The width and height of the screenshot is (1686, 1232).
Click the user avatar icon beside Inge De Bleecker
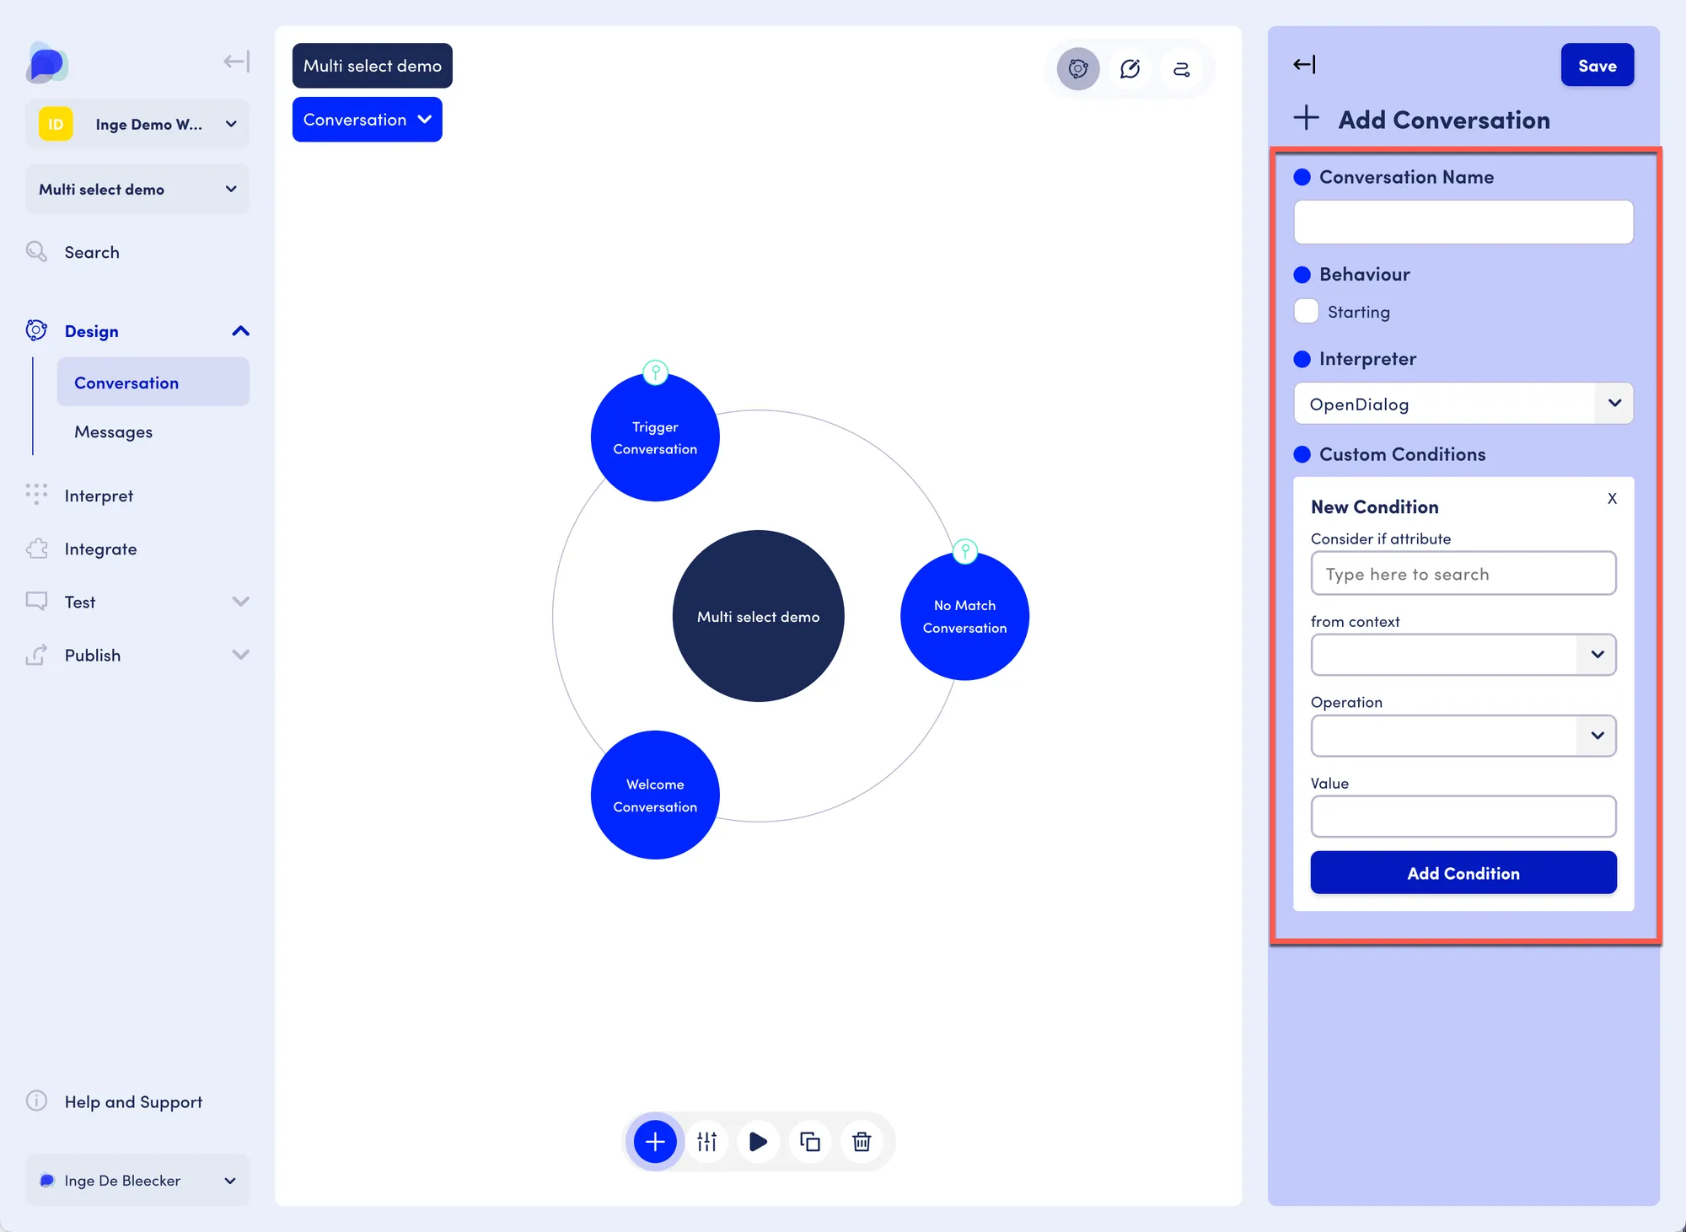[47, 1180]
